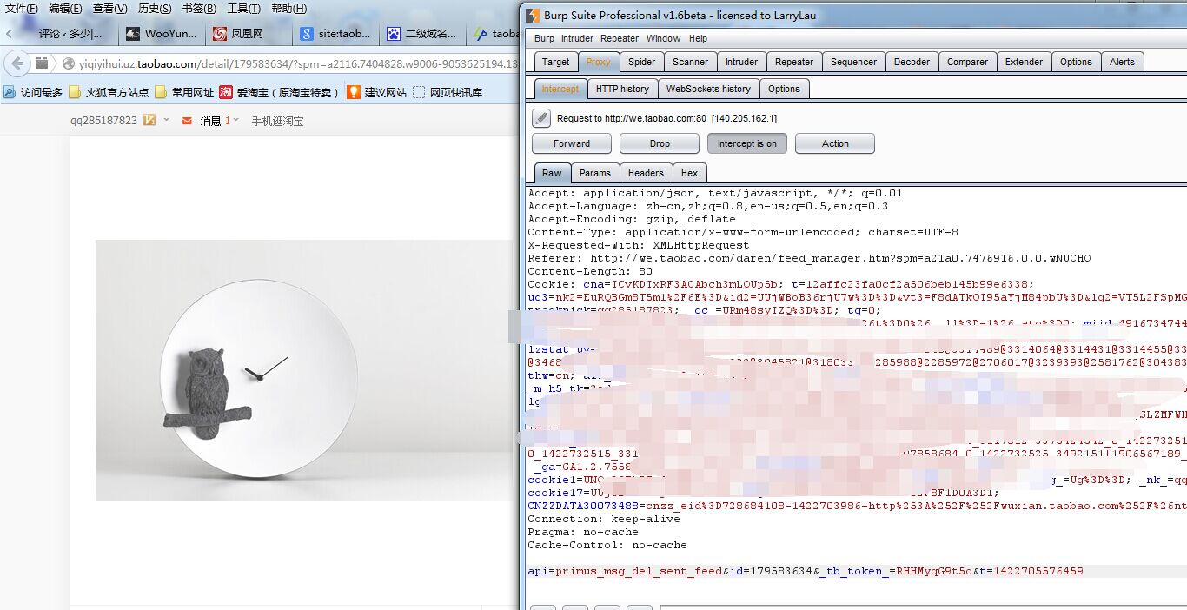Switch to the Intruder main tab
The image size is (1187, 610).
[x=742, y=62]
